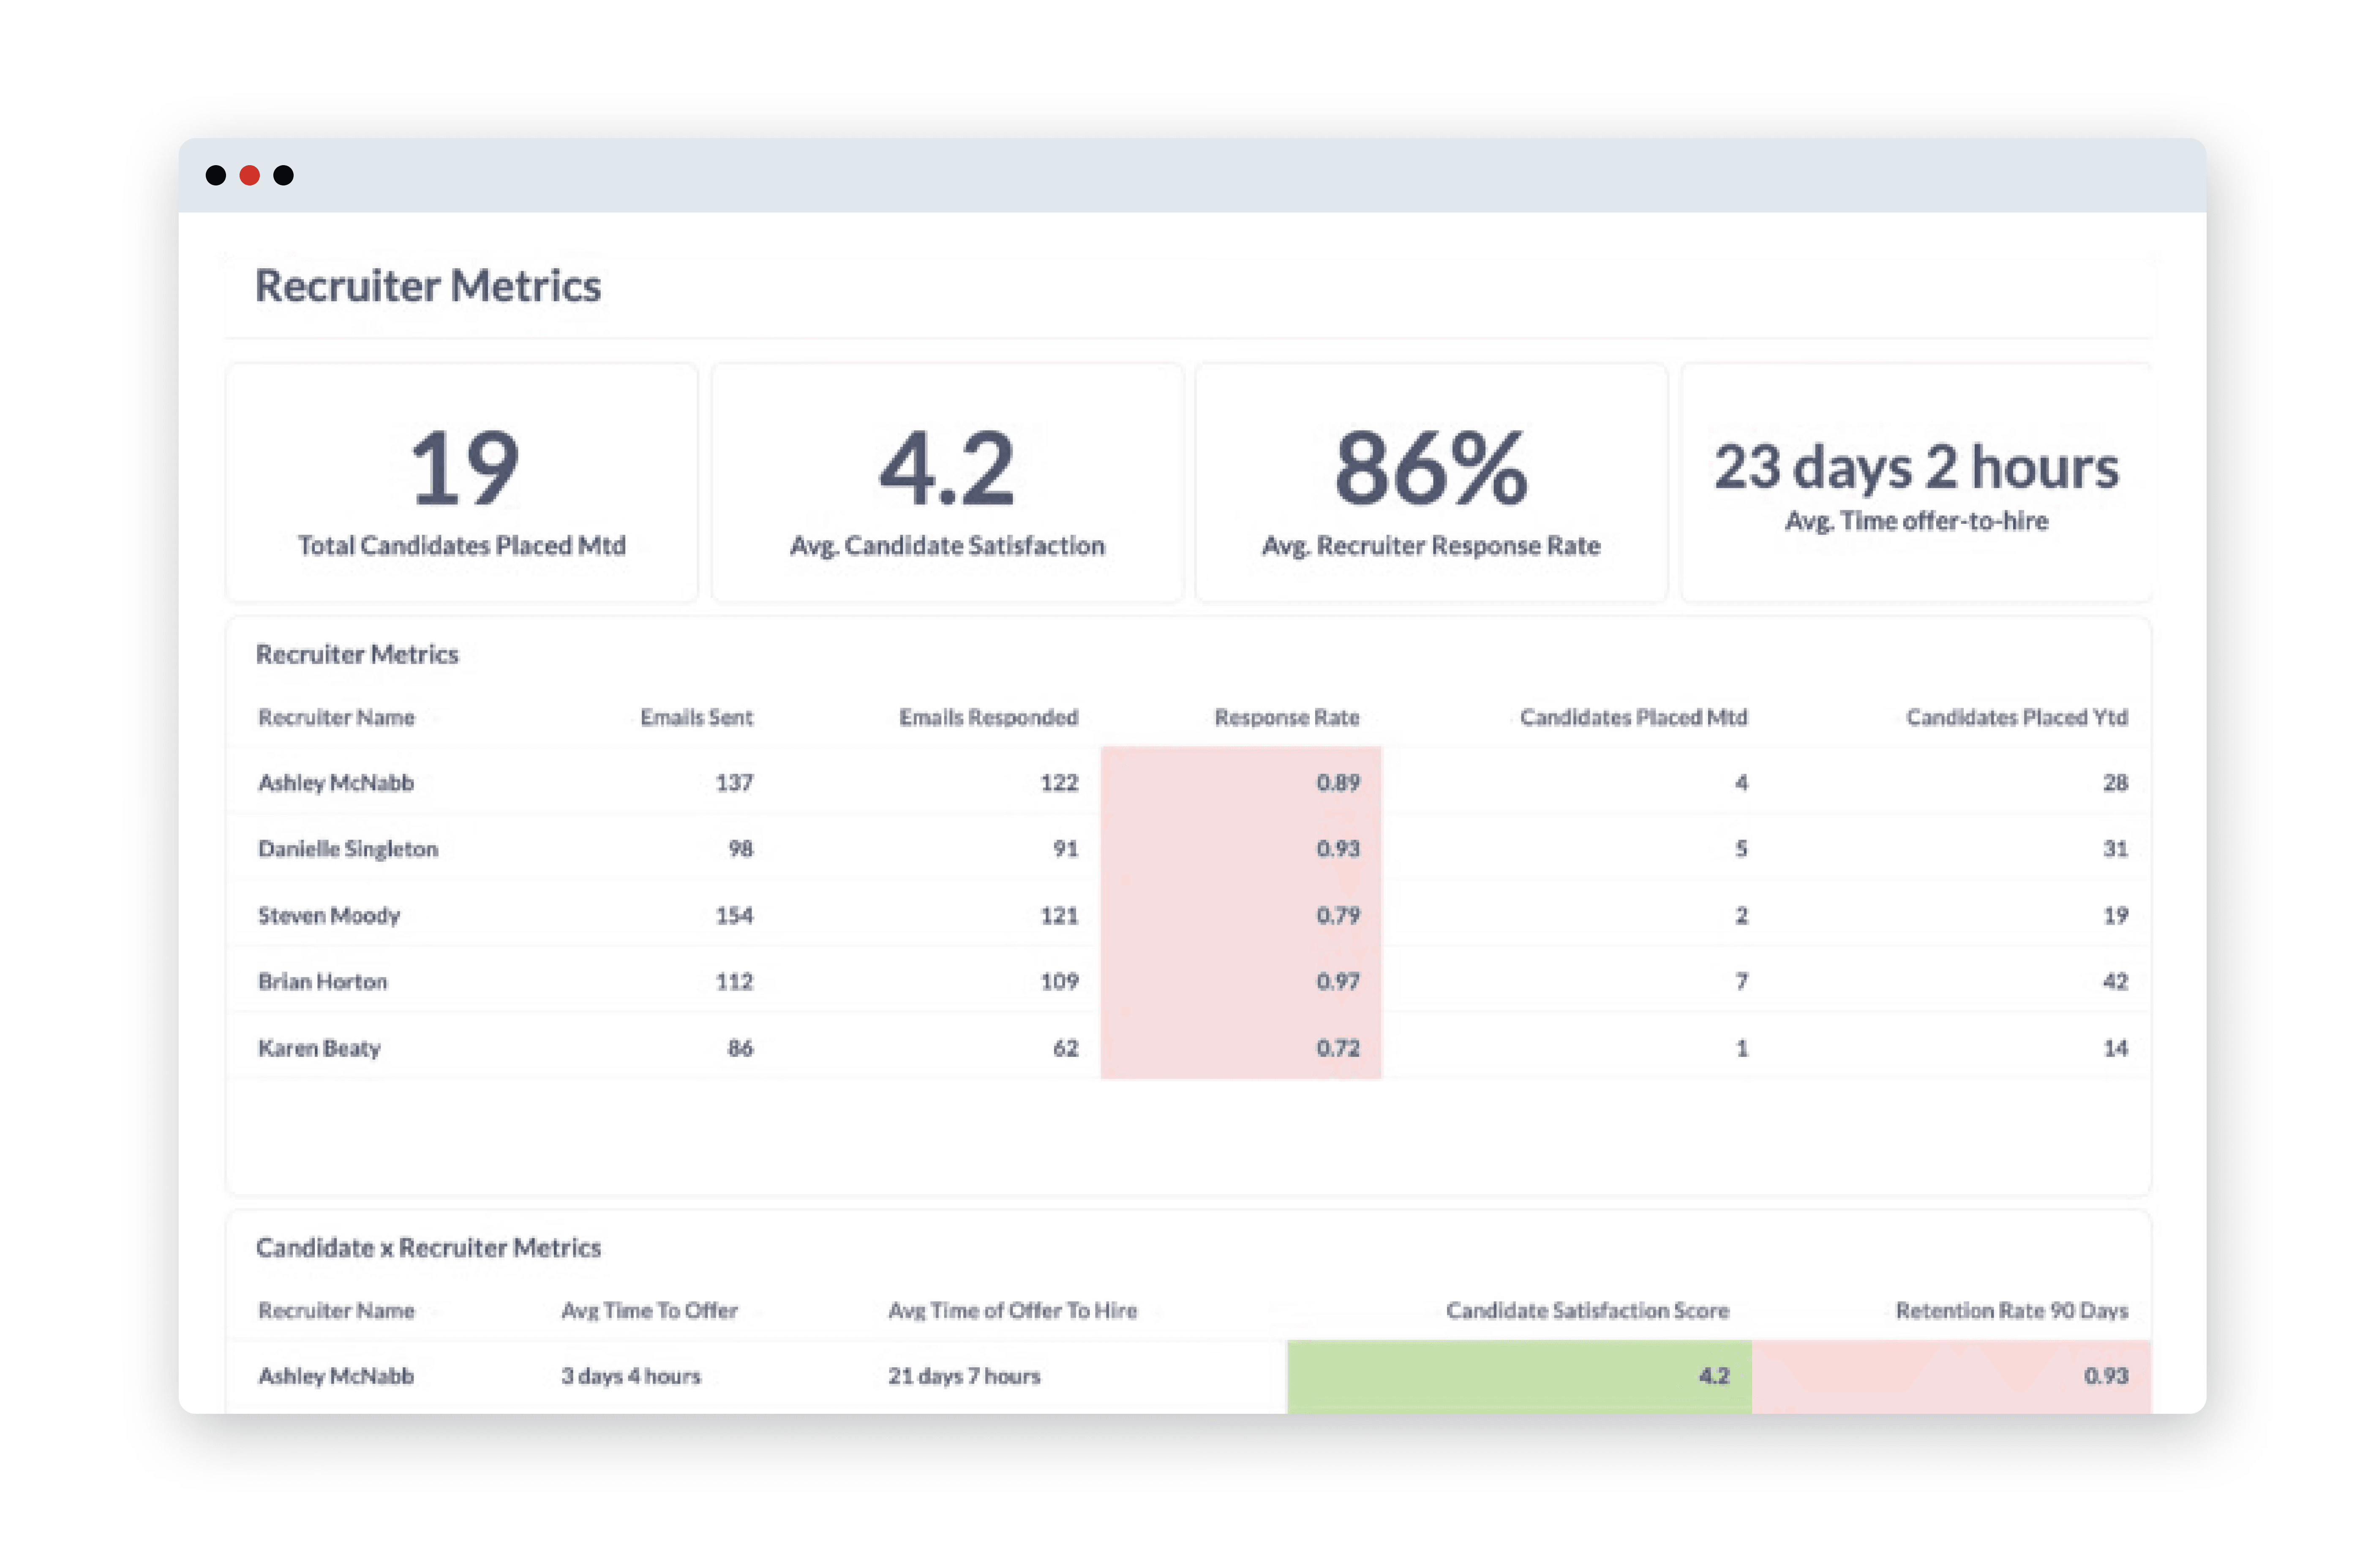Image resolution: width=2368 pixels, height=1568 pixels.
Task: Sort by Candidates Placed Ytd header
Action: click(x=2016, y=717)
